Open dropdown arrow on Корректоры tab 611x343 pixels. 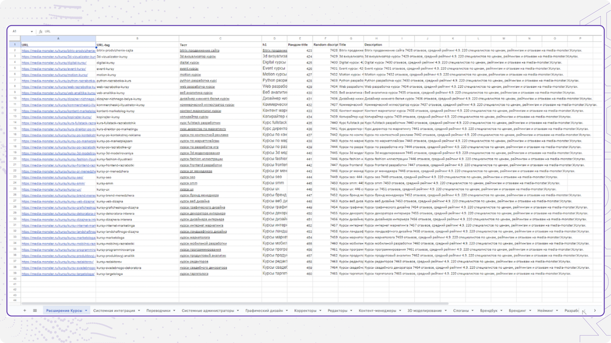point(320,310)
